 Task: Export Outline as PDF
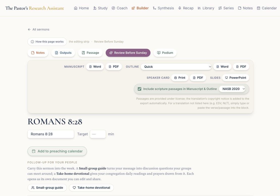pos(241,67)
